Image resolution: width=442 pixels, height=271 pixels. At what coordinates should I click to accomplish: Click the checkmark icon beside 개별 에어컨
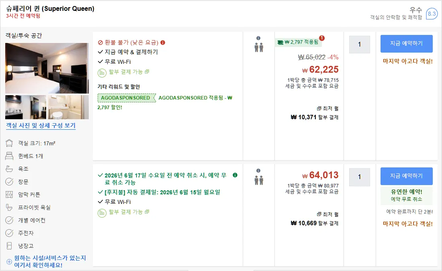point(9,220)
